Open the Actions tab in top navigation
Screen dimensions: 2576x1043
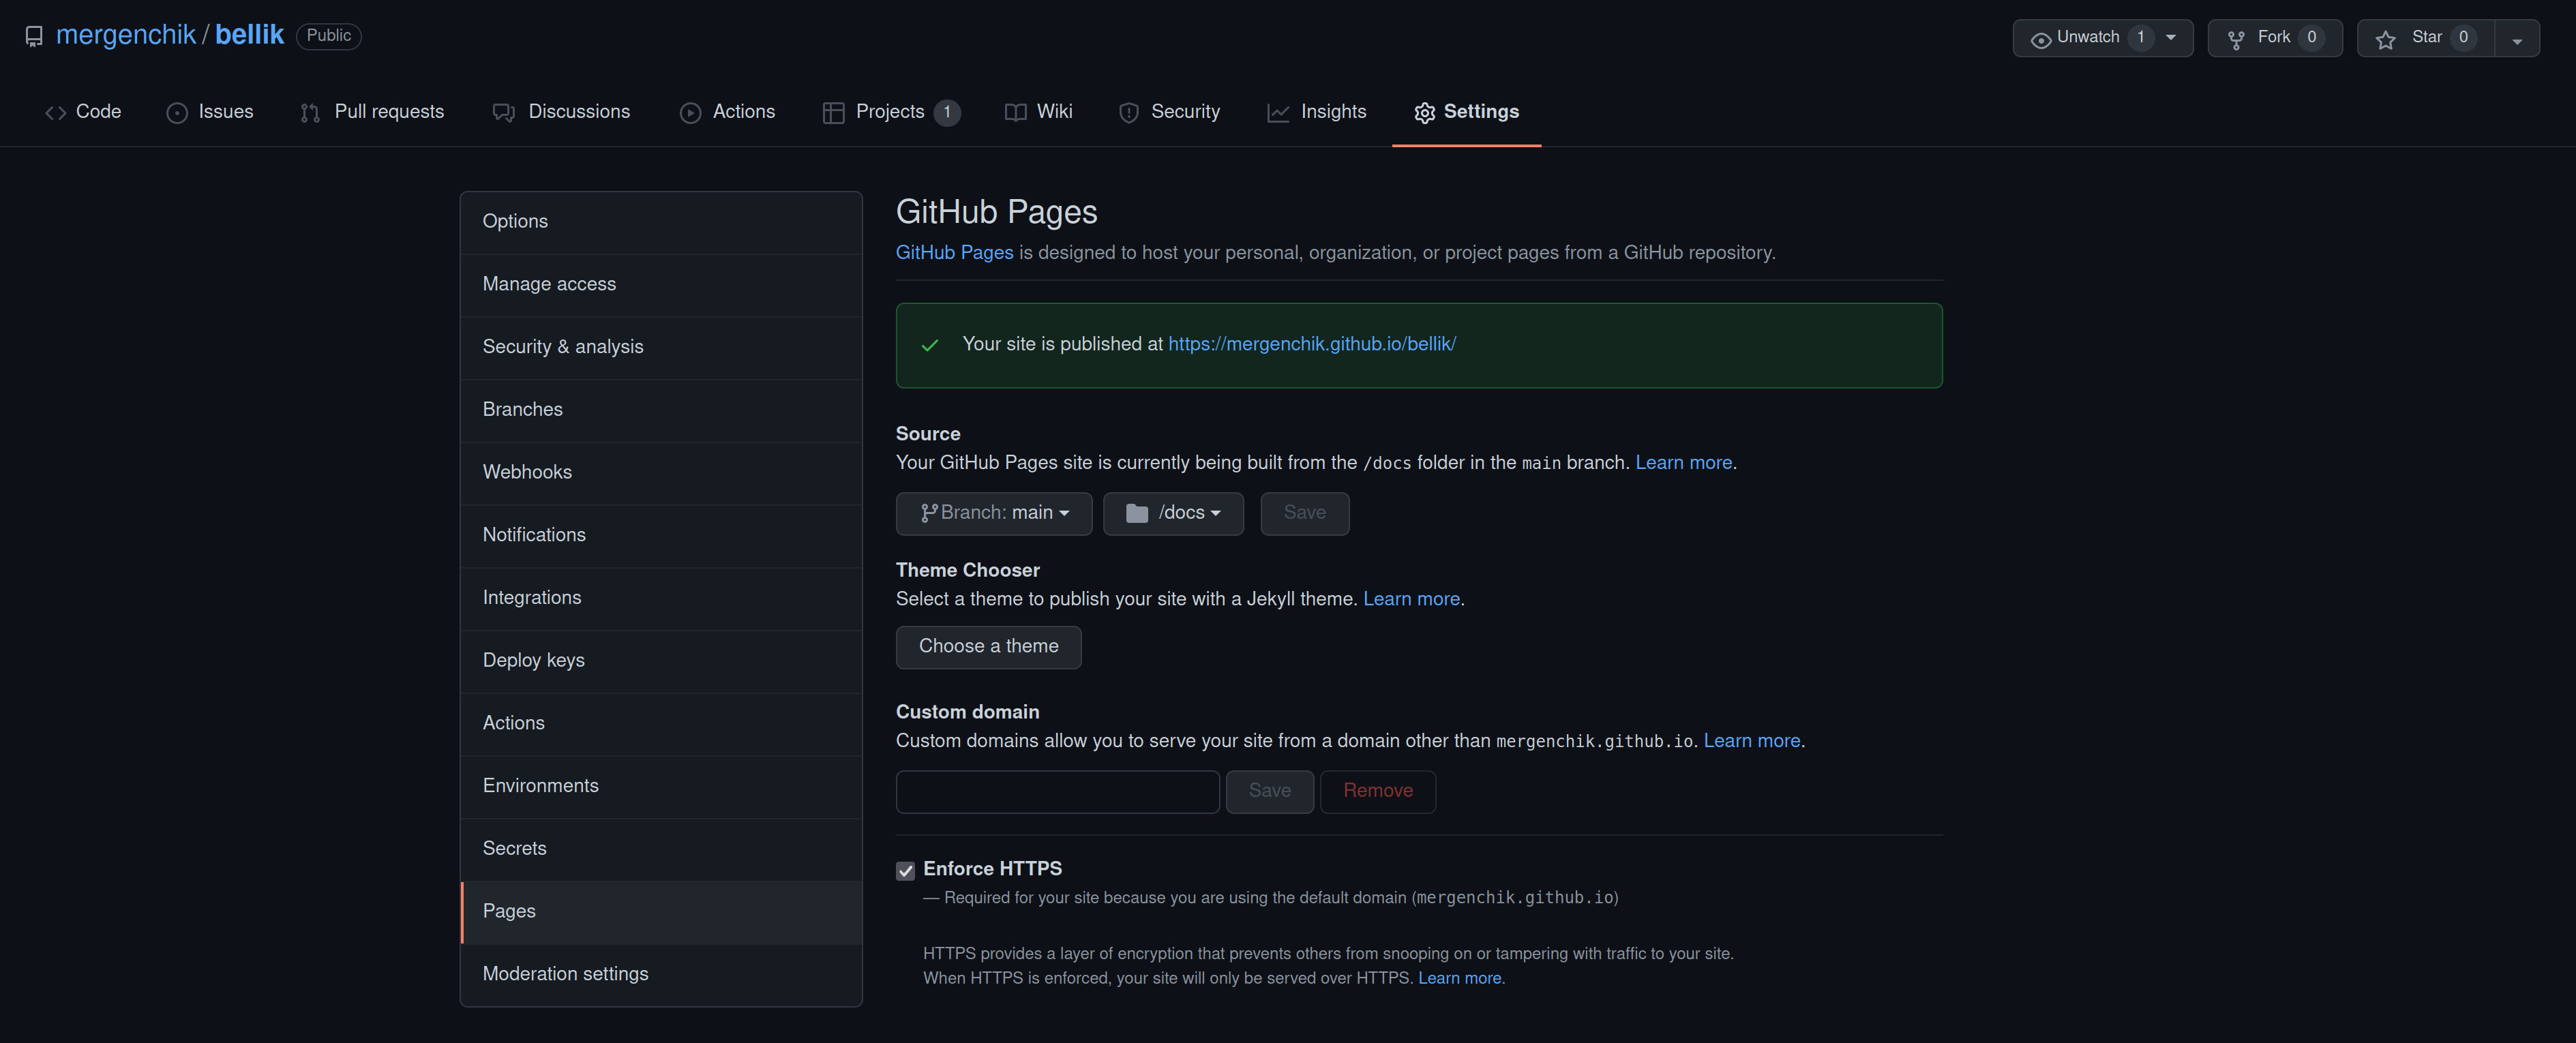[727, 112]
